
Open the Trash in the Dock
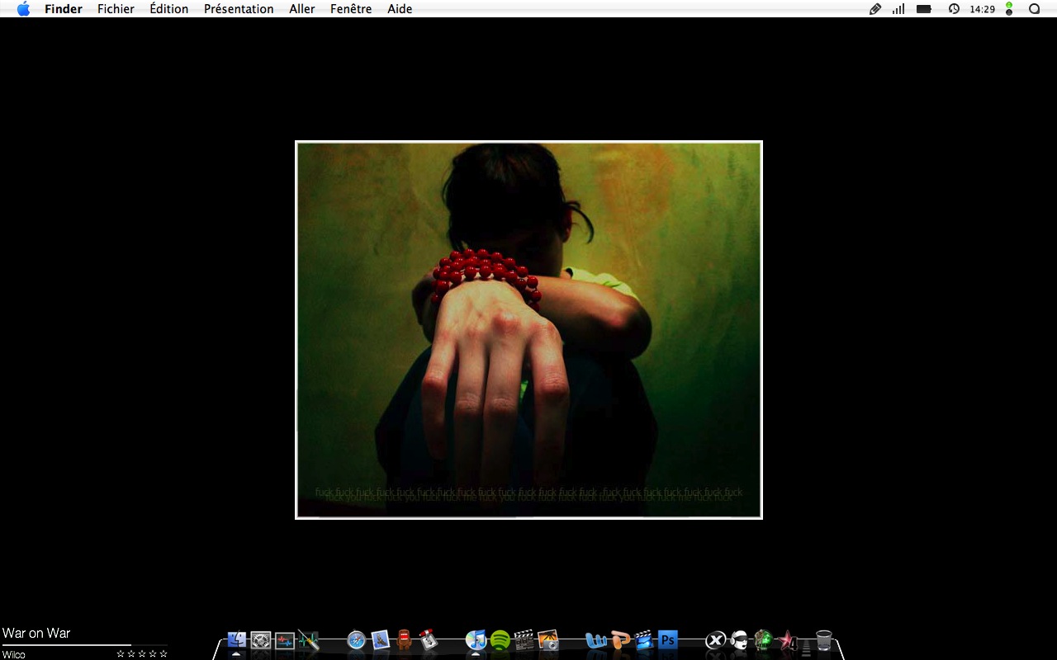point(823,640)
